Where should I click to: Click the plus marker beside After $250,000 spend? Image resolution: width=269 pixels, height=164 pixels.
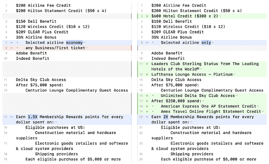(147, 101)
